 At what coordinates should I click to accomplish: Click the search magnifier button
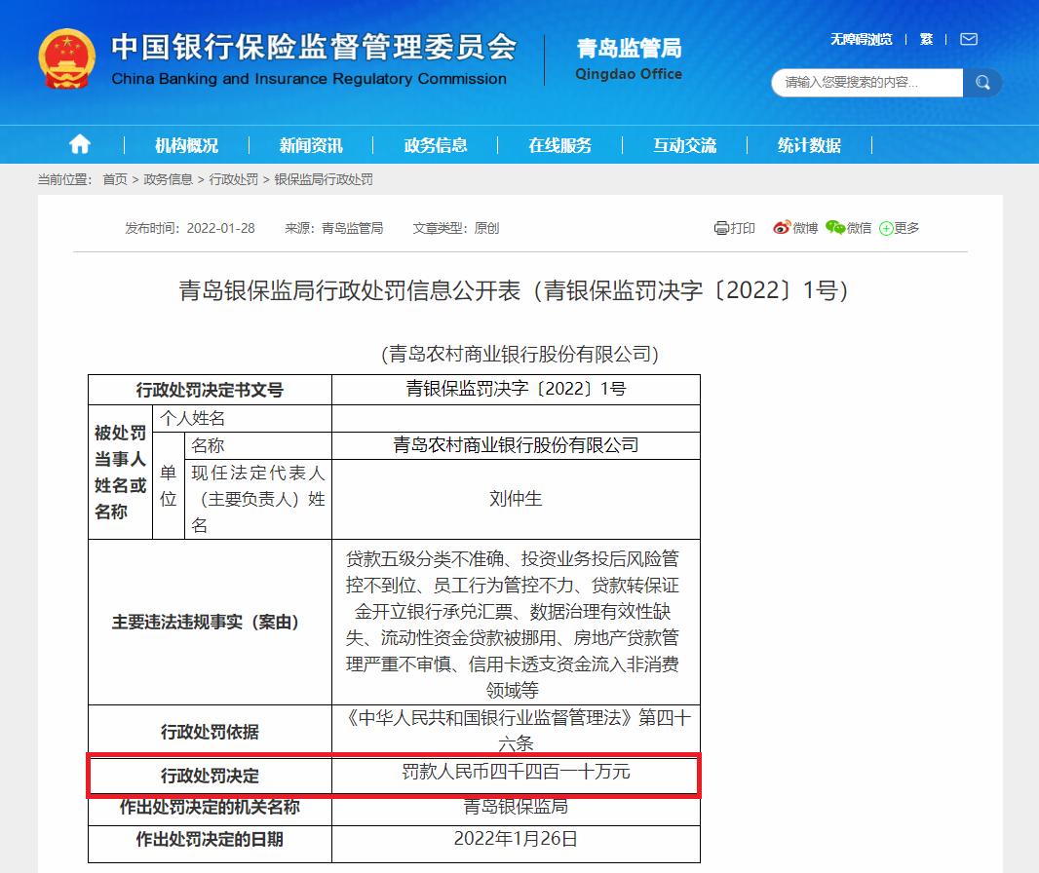click(982, 83)
